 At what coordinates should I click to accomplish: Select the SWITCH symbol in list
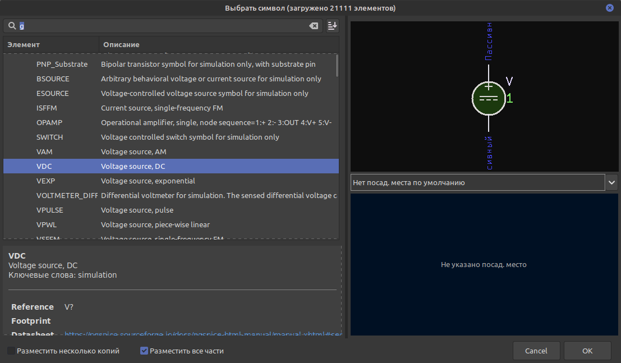click(x=50, y=137)
